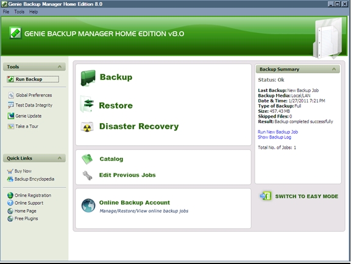Image resolution: width=351 pixels, height=264 pixels.
Task: Click the Restore arrows icon
Action: (x=87, y=104)
